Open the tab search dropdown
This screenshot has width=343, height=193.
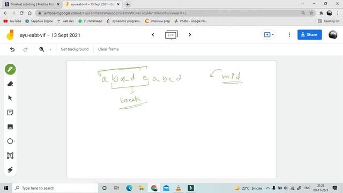[302, 4]
